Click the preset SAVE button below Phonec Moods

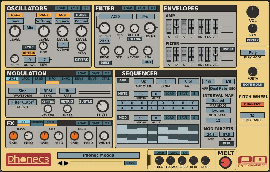(130, 163)
